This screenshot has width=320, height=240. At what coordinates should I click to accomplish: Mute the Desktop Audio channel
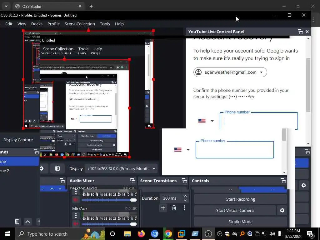click(76, 200)
